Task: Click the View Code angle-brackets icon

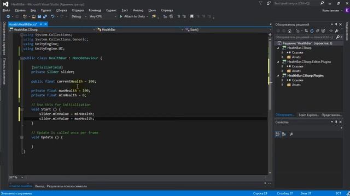Action: (x=331, y=31)
